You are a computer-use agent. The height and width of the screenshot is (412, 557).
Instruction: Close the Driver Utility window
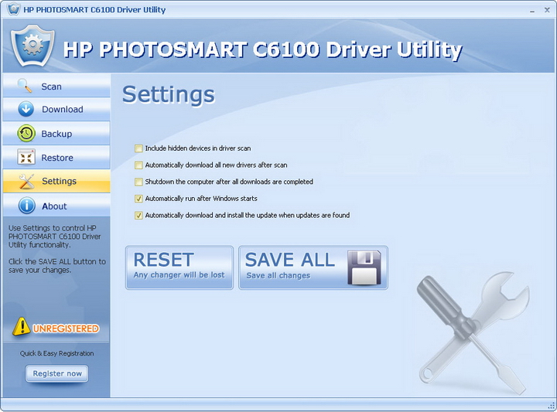(x=547, y=10)
